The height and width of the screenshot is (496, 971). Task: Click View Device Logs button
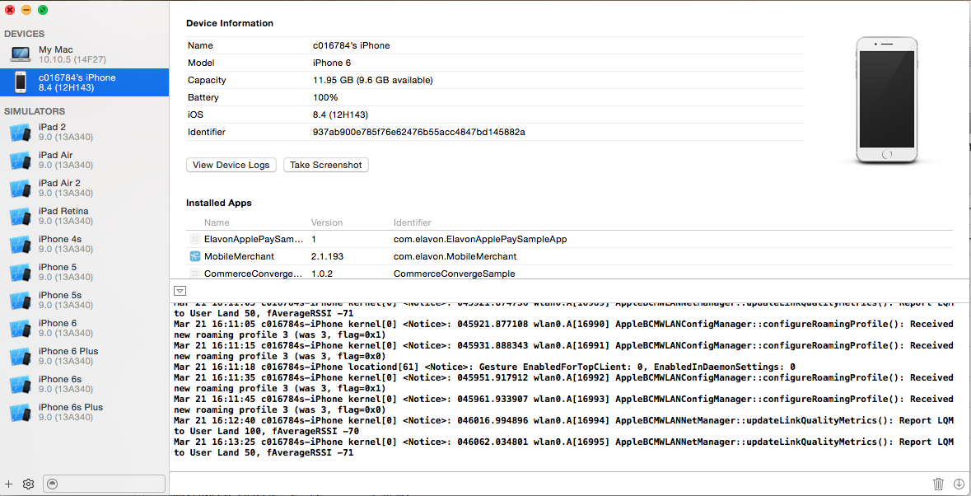231,165
